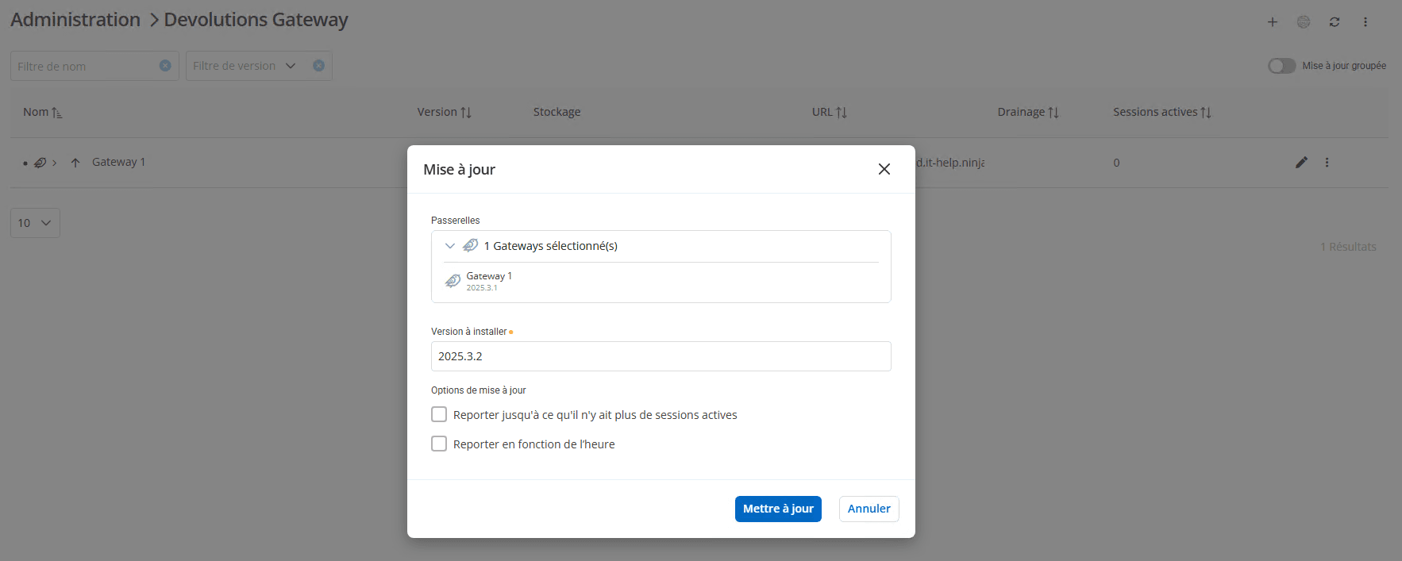The image size is (1402, 561).
Task: Click the refresh icon in top toolbar
Action: 1334,22
